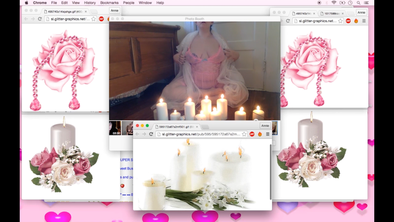Click the back arrow in the front window

click(137, 134)
